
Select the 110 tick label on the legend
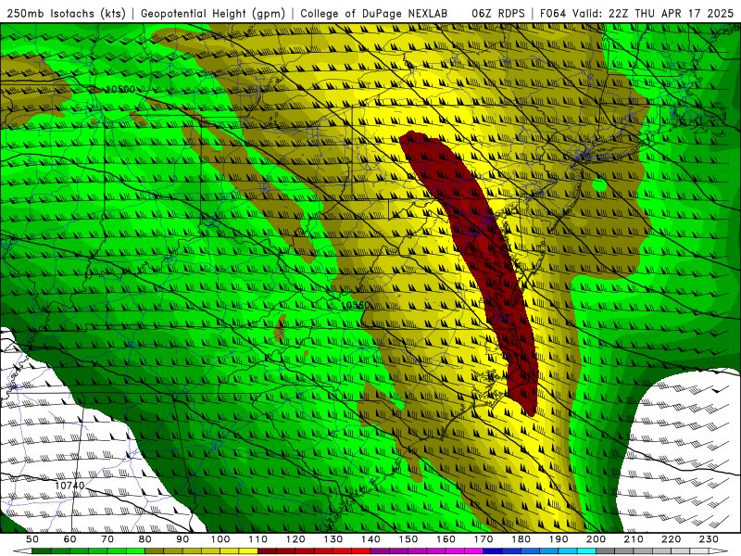pyautogui.click(x=258, y=539)
